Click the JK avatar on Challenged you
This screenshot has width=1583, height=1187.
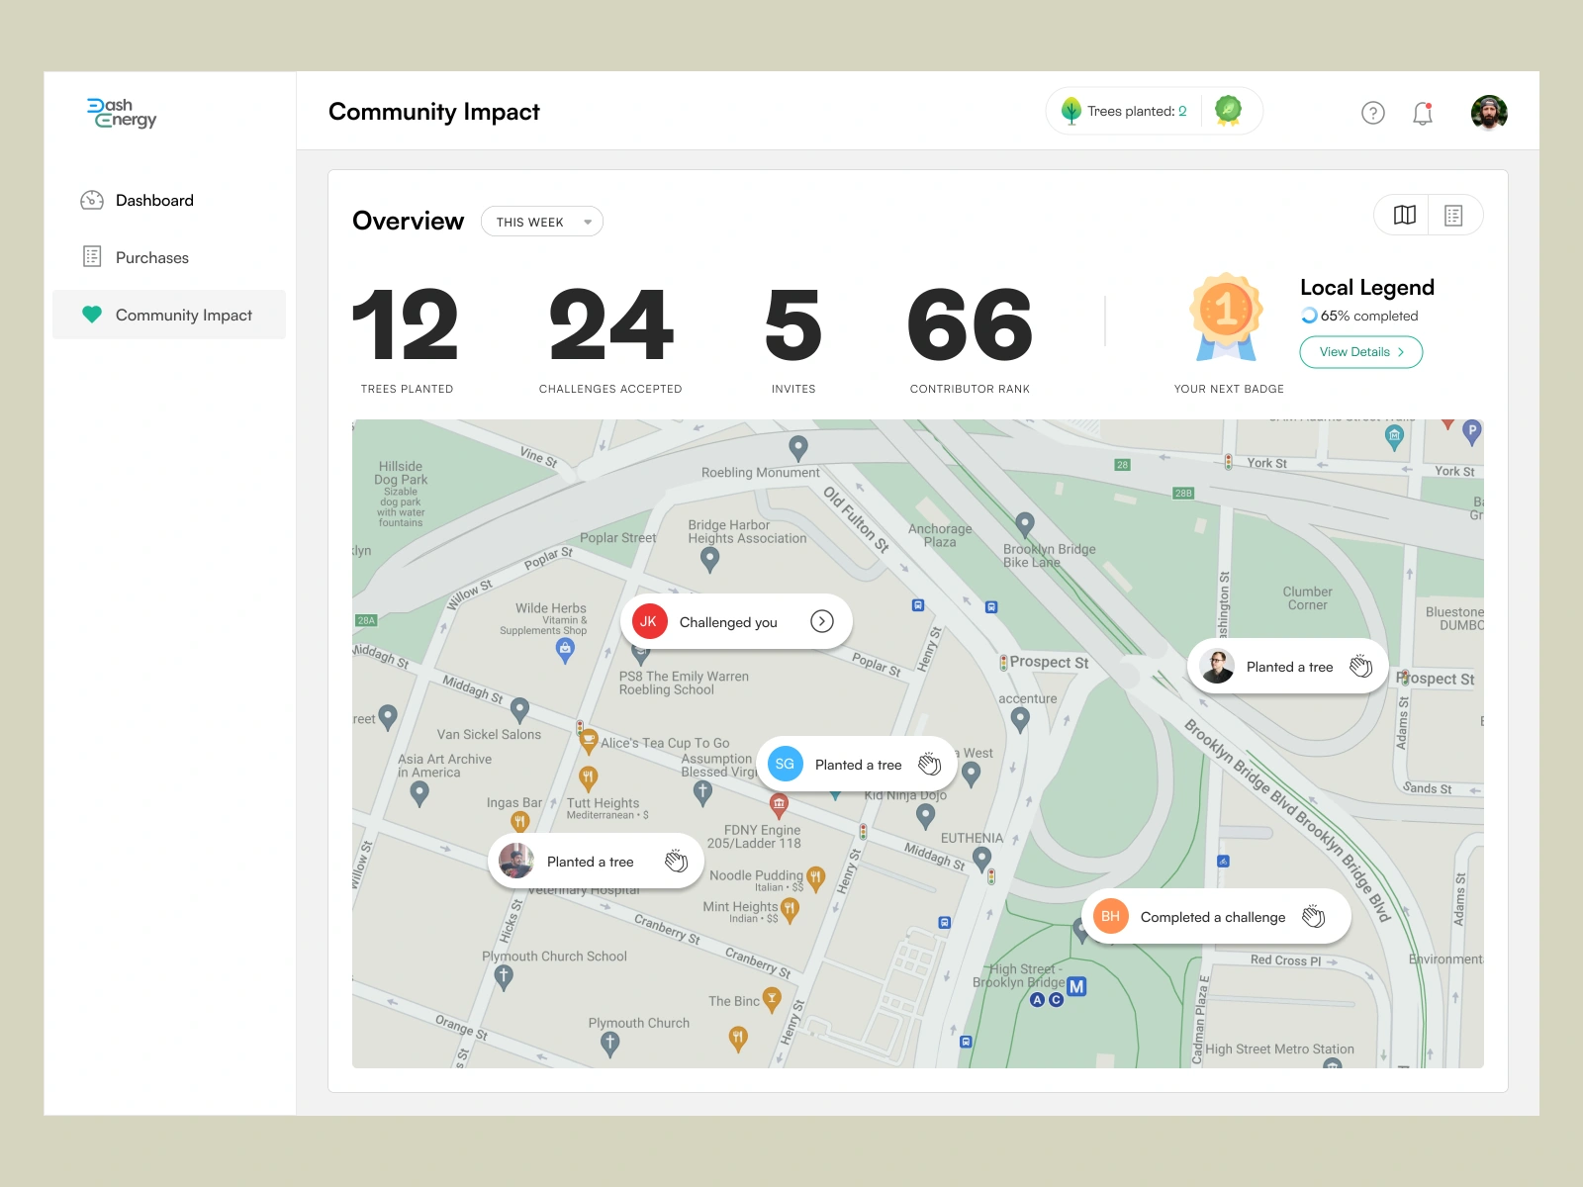648,621
